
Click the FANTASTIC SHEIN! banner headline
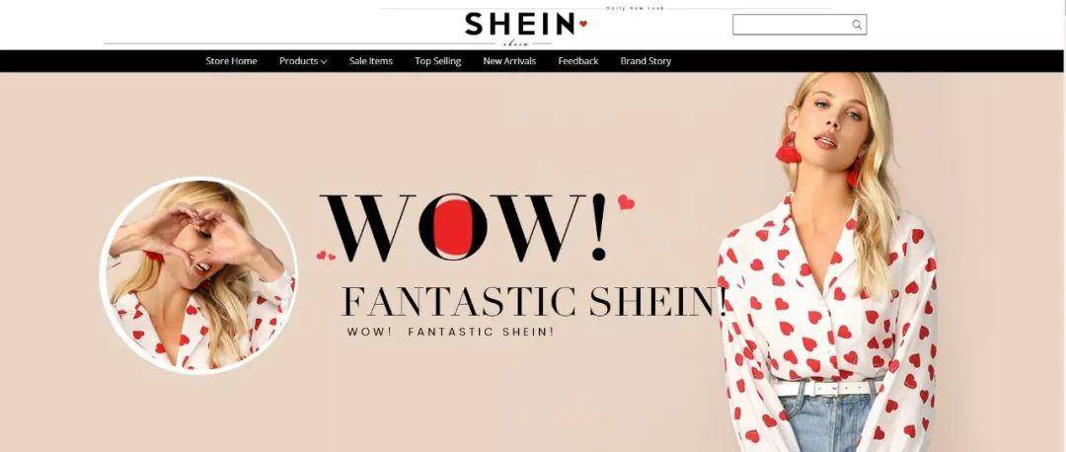pos(534,302)
